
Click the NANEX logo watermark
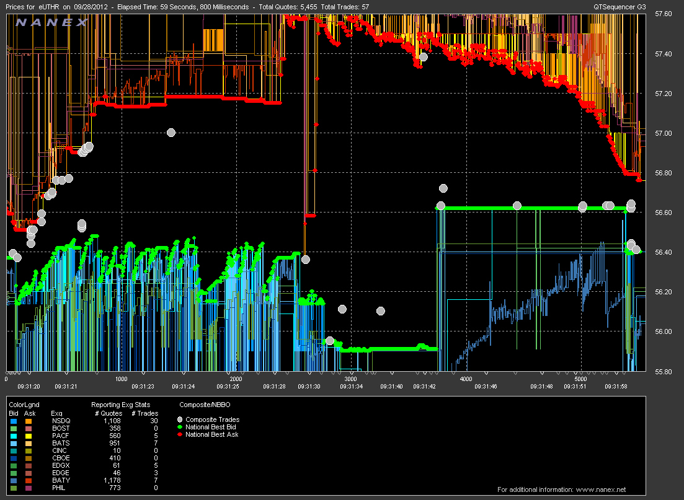(x=51, y=23)
